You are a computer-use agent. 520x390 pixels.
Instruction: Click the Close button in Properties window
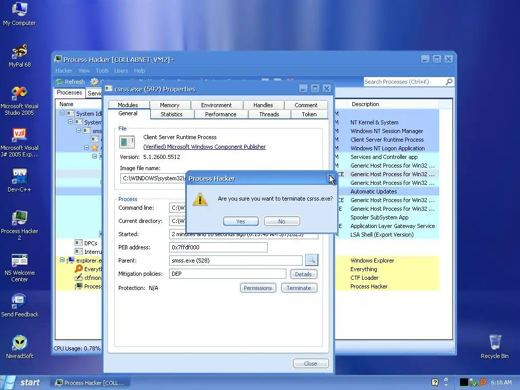point(311,364)
